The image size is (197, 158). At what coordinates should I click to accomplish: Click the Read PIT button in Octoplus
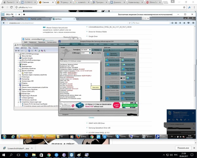tap(128, 93)
